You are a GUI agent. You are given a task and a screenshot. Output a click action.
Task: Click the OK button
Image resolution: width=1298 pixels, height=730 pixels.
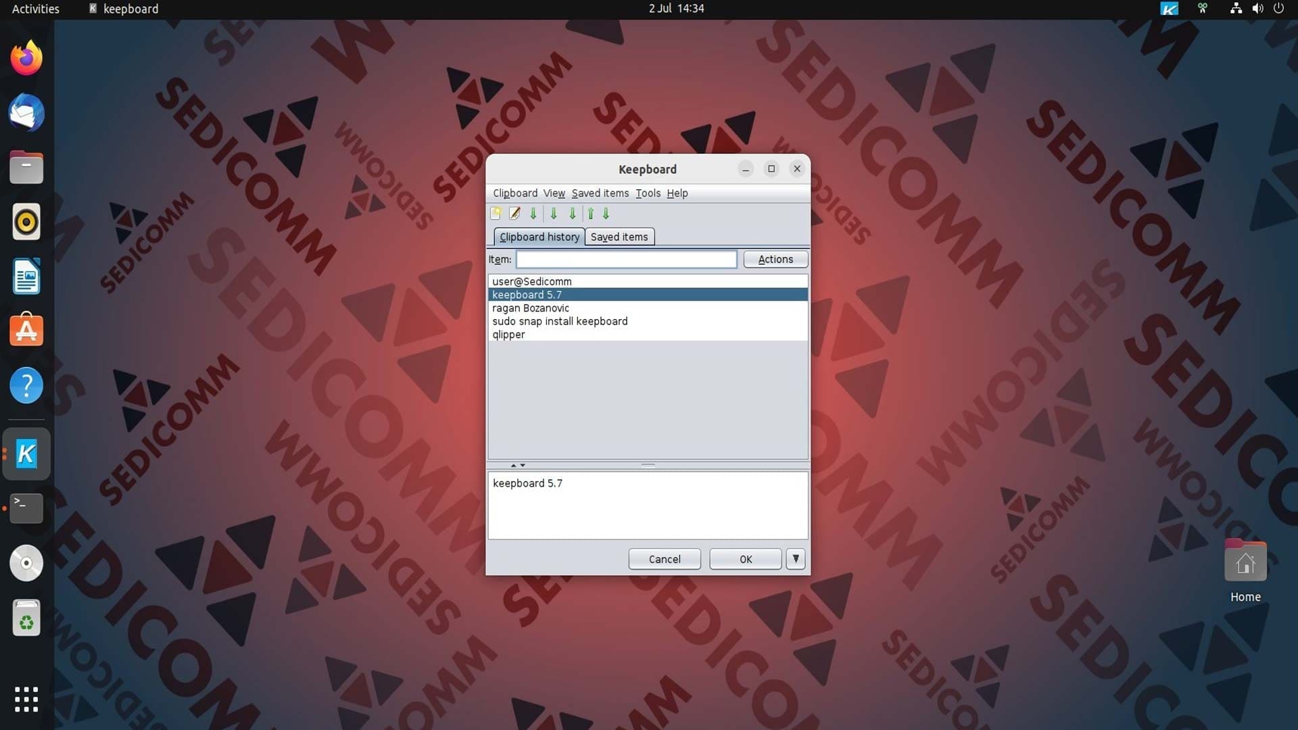(746, 559)
